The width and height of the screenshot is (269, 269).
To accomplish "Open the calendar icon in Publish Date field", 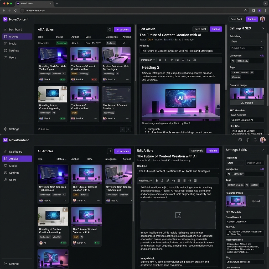I will (261, 48).
